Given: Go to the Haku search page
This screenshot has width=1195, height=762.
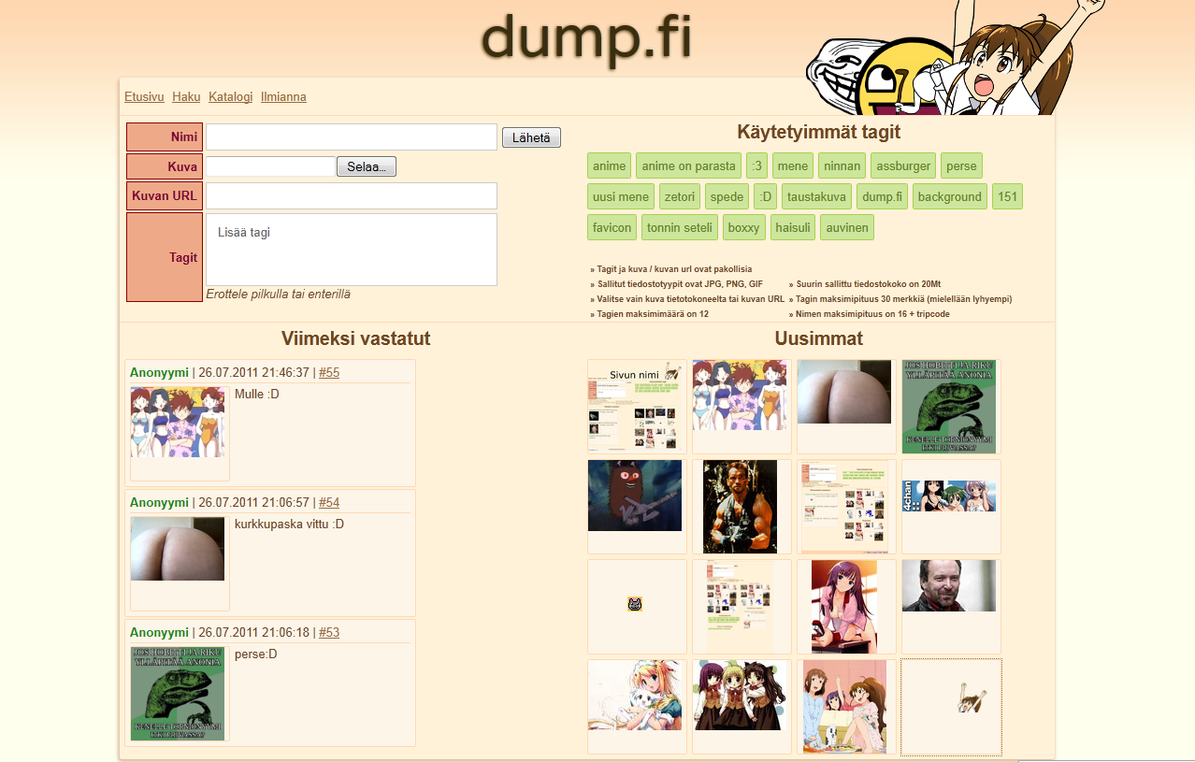Looking at the screenshot, I should tap(186, 97).
